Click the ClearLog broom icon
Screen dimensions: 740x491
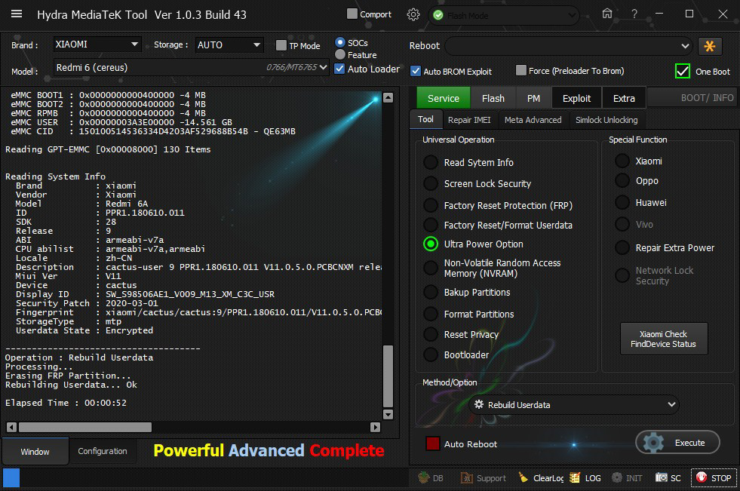(x=524, y=478)
